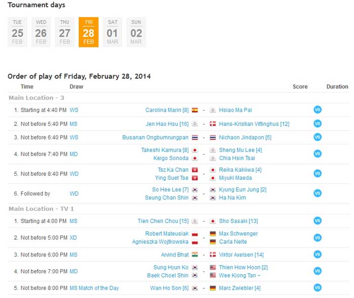
Task: Click VS icon for Robert Mateusiak mixed doubles
Action: tap(318, 237)
